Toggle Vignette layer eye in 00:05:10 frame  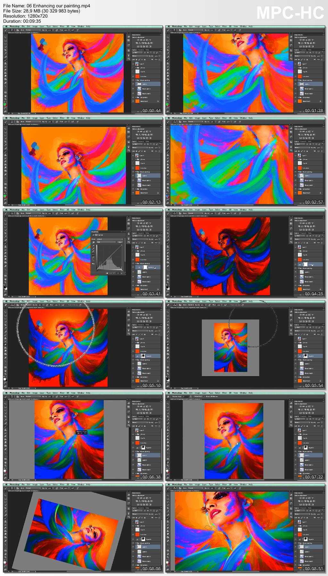133,356
